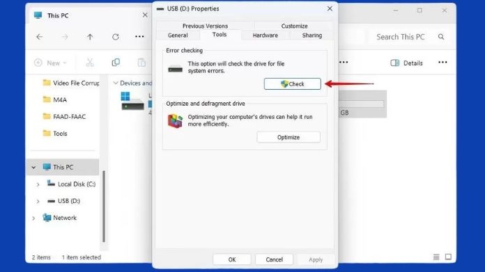Expand USB (D:) in navigation pane
485x272 pixels.
point(38,201)
